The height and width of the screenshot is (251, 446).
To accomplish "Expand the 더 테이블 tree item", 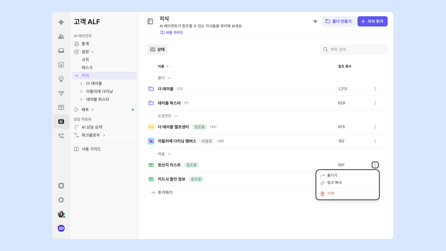I will coord(81,84).
